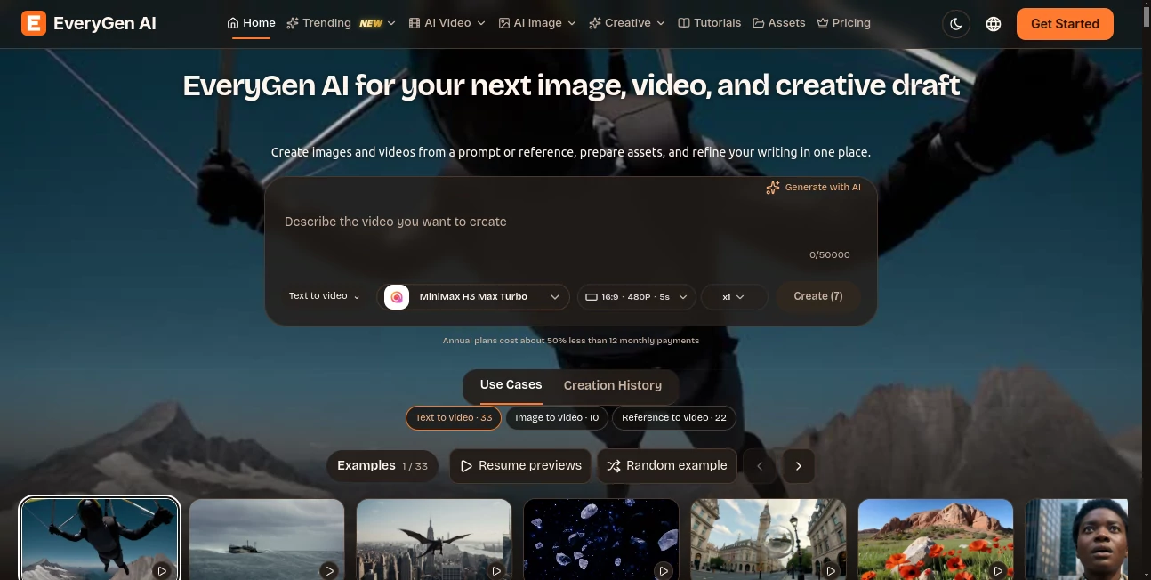The width and height of the screenshot is (1151, 580).
Task: Open 16:9 480P 5s settings dropdown
Action: point(636,297)
